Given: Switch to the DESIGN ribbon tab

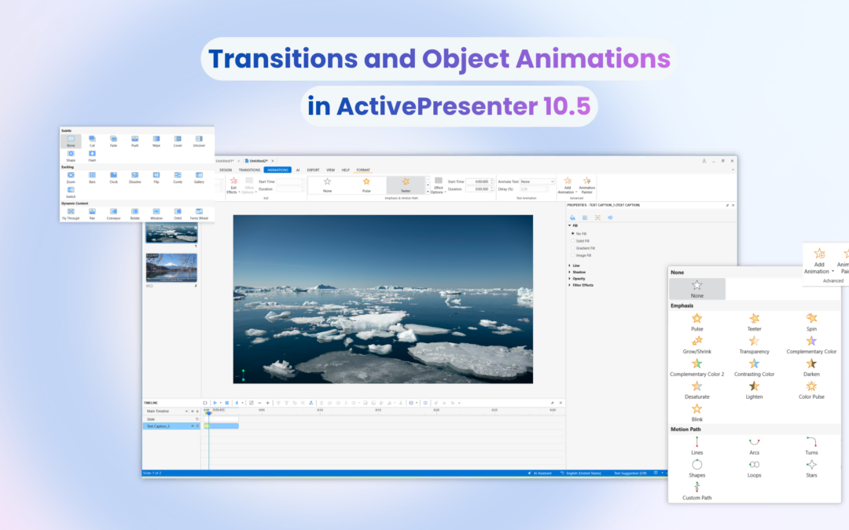Looking at the screenshot, I should tap(226, 170).
